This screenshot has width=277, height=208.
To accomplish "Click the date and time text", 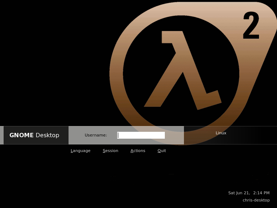I will (x=249, y=193).
